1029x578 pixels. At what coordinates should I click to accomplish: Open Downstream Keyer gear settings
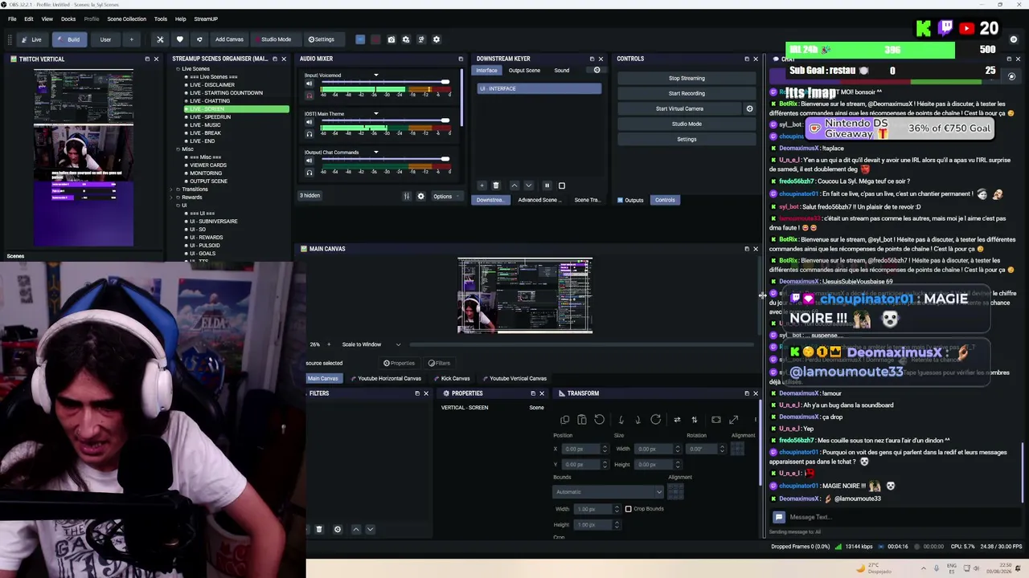596,70
